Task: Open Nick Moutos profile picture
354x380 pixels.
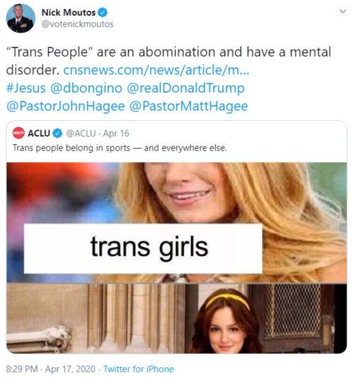Action: [x=21, y=18]
